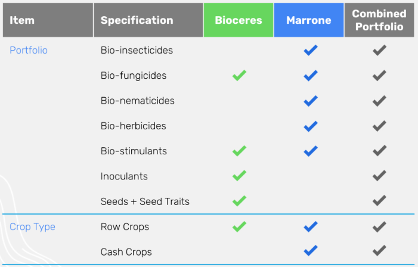Viewport: 418px width, 267px height.
Task: Click the Combined Portfolio column header
Action: [379, 20]
